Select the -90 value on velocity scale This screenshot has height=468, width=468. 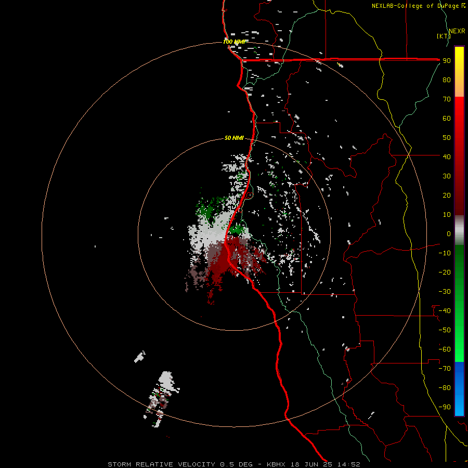445,407
